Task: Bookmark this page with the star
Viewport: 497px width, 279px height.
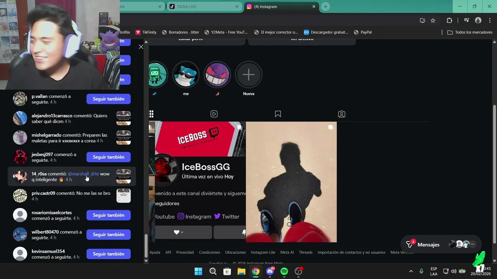Action: click(433, 21)
